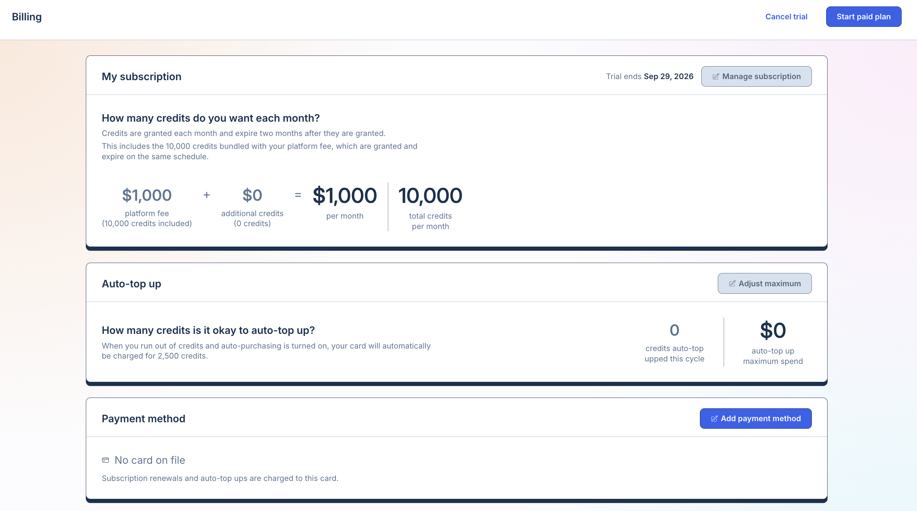Click Adjust maximum for auto-top up

point(765,283)
